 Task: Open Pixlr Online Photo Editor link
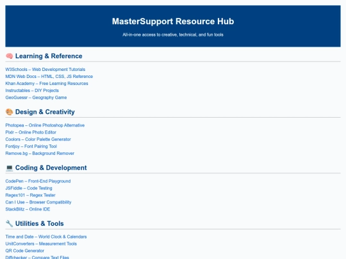click(x=31, y=132)
